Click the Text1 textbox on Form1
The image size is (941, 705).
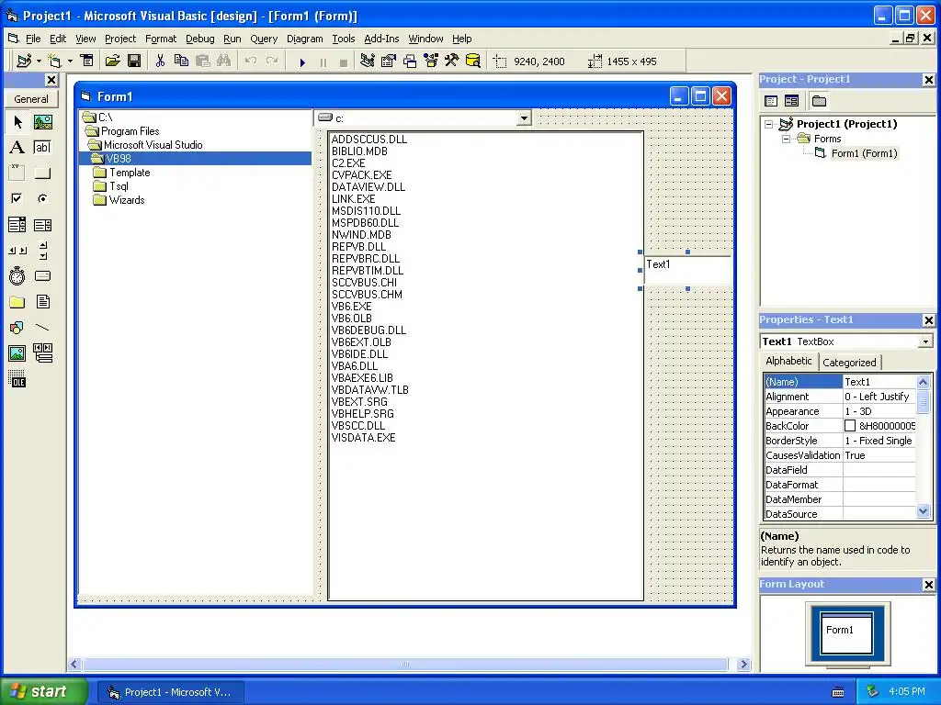(687, 271)
